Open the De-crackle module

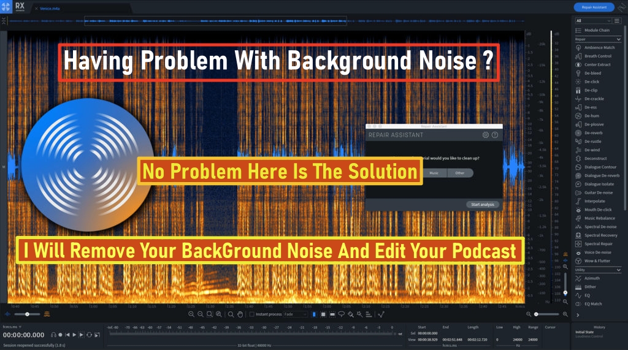pyautogui.click(x=589, y=99)
